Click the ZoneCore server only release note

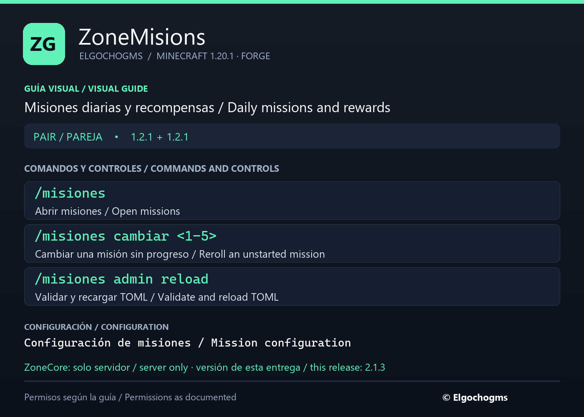204,367
